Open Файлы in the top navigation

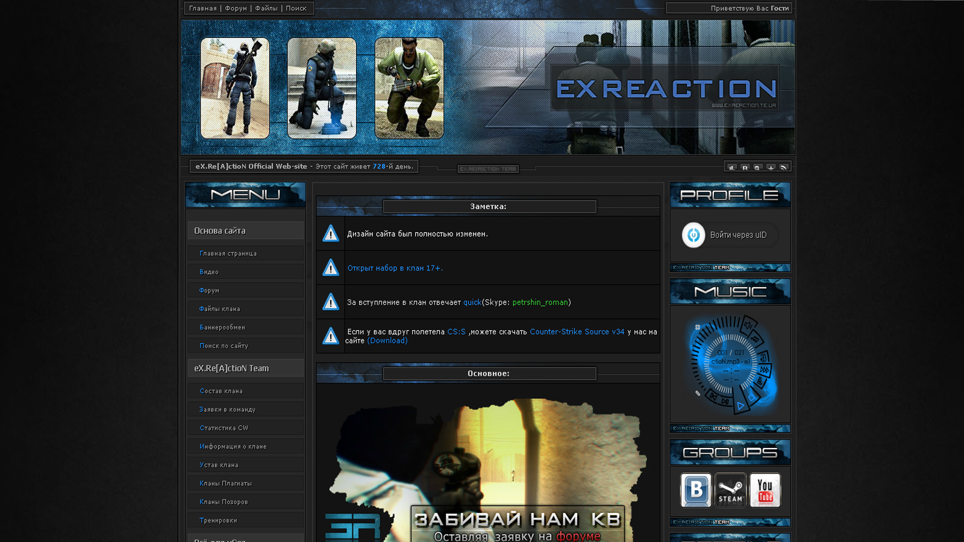tap(266, 8)
